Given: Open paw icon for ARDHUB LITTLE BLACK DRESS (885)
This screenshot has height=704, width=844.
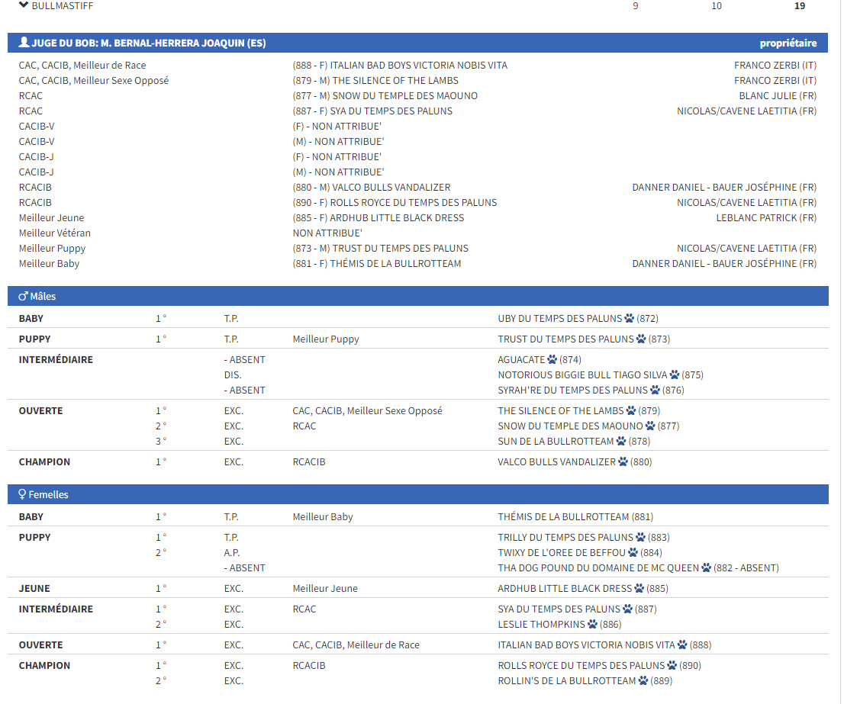Looking at the screenshot, I should click(639, 588).
